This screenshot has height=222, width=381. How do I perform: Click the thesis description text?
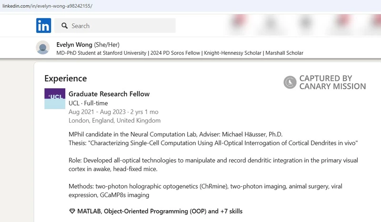click(213, 143)
